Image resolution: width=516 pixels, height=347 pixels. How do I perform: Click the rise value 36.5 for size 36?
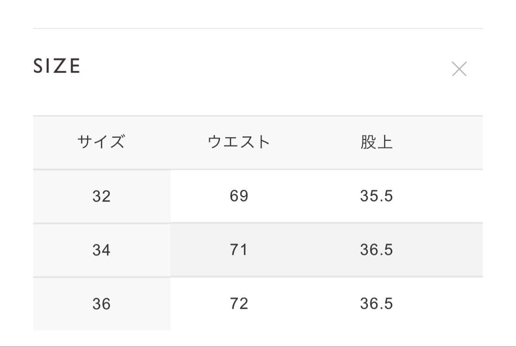pos(377,303)
